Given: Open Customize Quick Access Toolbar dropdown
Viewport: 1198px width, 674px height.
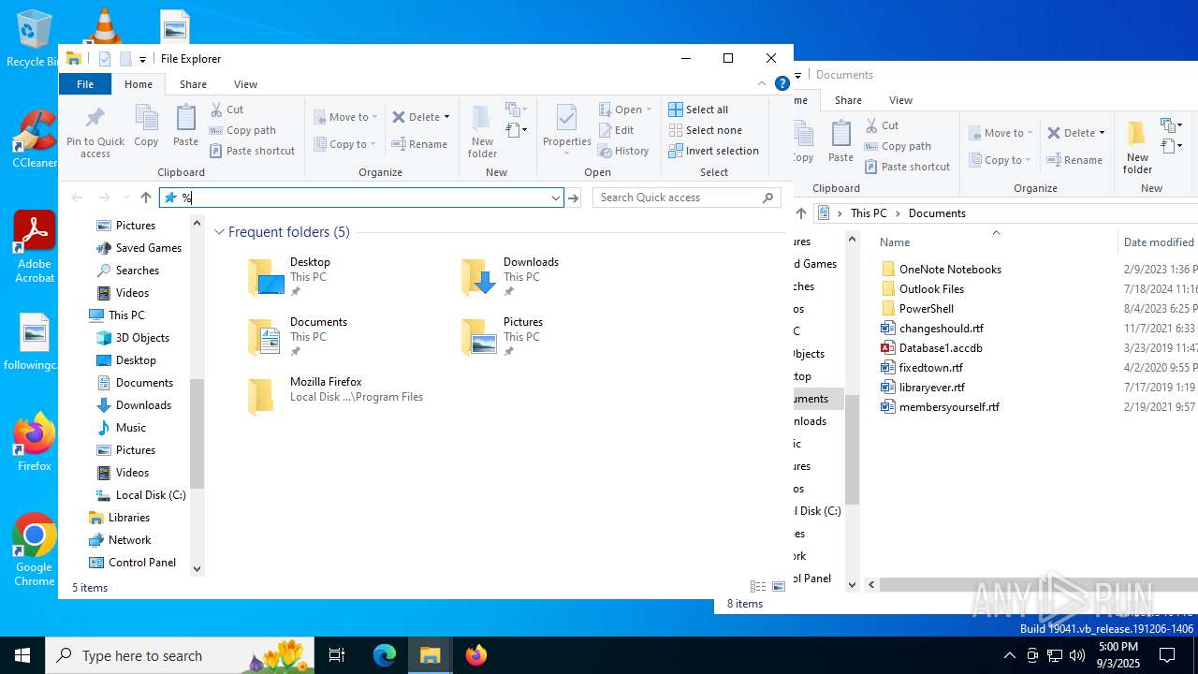Looking at the screenshot, I should click(142, 59).
